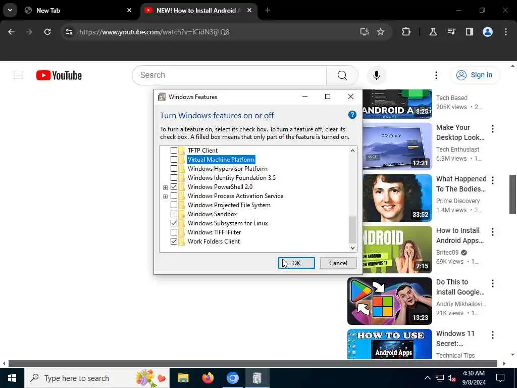This screenshot has width=517, height=388.
Task: Expand the Windows PowerShell 2.0 node
Action: (x=165, y=187)
